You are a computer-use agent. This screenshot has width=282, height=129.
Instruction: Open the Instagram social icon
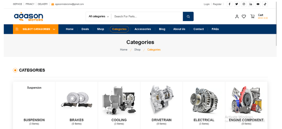pyautogui.click(x=244, y=4)
